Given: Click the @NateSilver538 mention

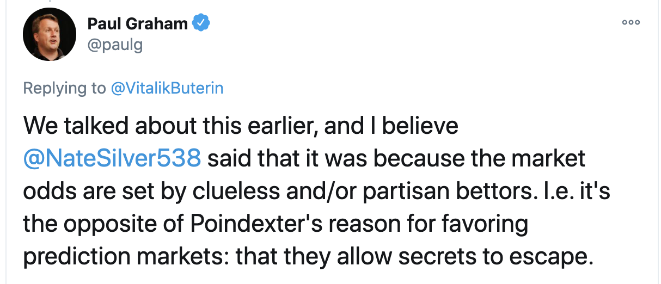Looking at the screenshot, I should 112,158.
